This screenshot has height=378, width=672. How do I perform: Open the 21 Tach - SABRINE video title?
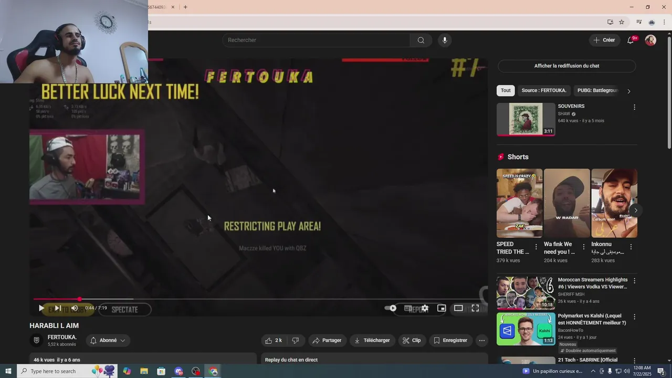coord(587,360)
